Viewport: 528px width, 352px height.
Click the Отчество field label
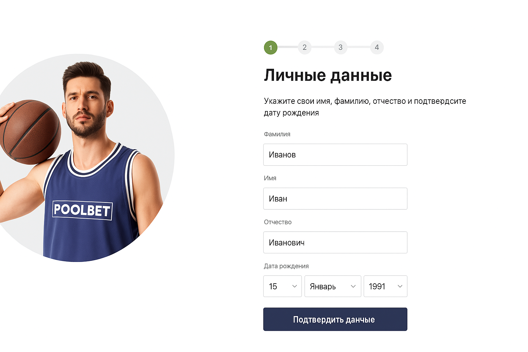pos(278,222)
